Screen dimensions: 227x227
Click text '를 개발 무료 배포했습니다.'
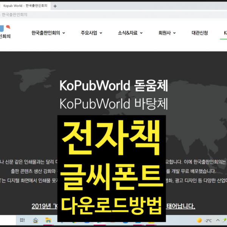click(191, 171)
